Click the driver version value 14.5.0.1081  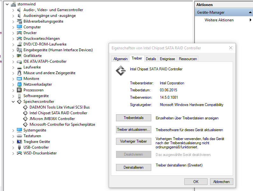pyautogui.click(x=169, y=97)
